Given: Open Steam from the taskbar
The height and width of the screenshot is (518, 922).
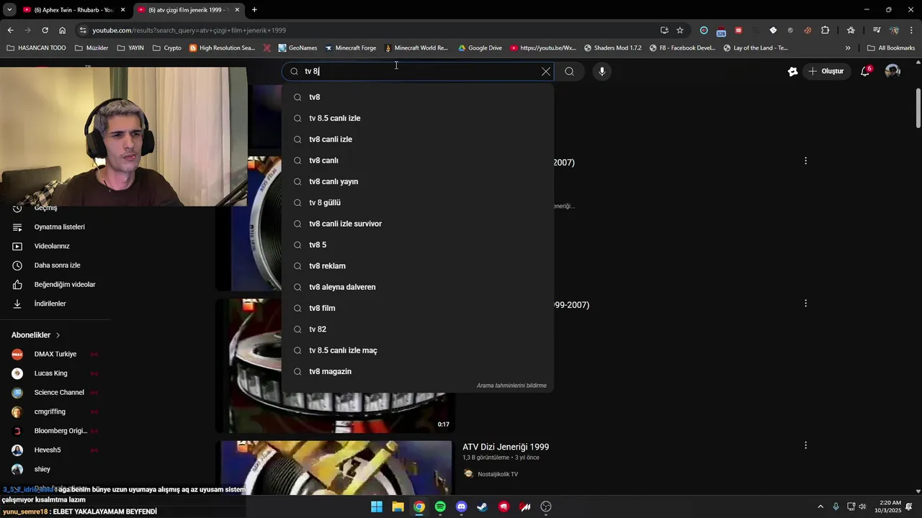Looking at the screenshot, I should click(x=483, y=506).
